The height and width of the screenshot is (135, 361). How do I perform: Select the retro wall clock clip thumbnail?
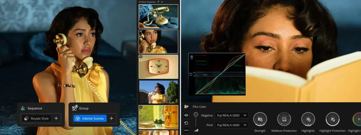158,67
